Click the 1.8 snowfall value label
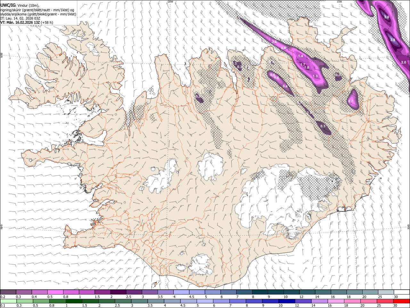Viewport: 410px width, 308px height. [307, 68]
